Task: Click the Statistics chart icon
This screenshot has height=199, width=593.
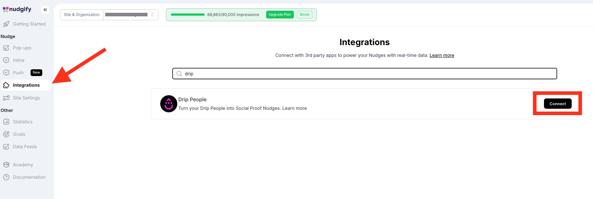Action: pyautogui.click(x=6, y=122)
